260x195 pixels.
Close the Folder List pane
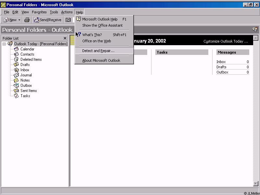point(65,38)
